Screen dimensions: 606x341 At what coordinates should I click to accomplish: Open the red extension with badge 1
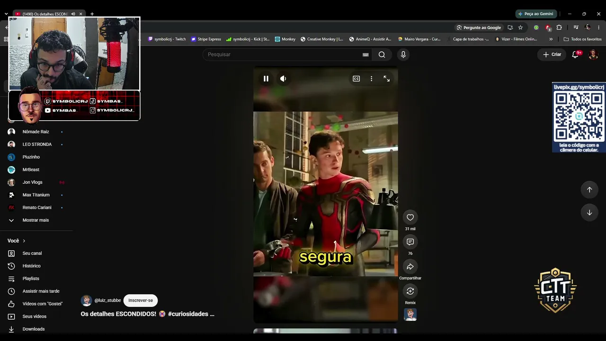tap(548, 27)
